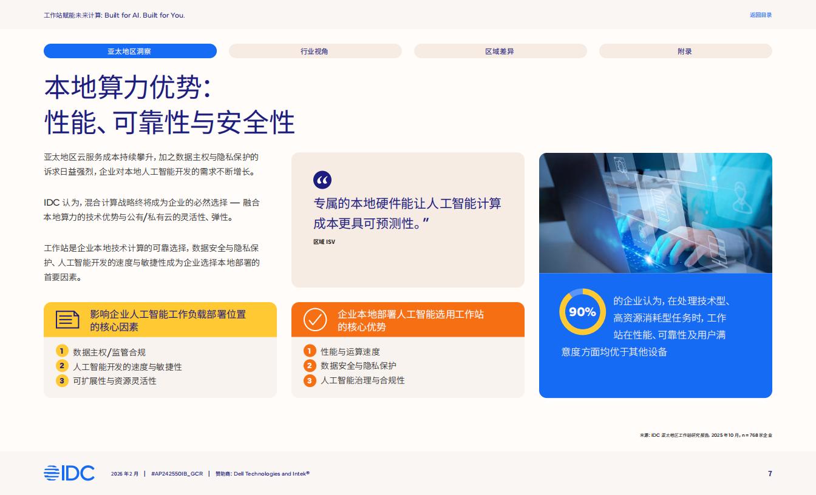Viewport: 816px width, 495px height.
Task: Click the 90% donut chart
Action: (582, 312)
